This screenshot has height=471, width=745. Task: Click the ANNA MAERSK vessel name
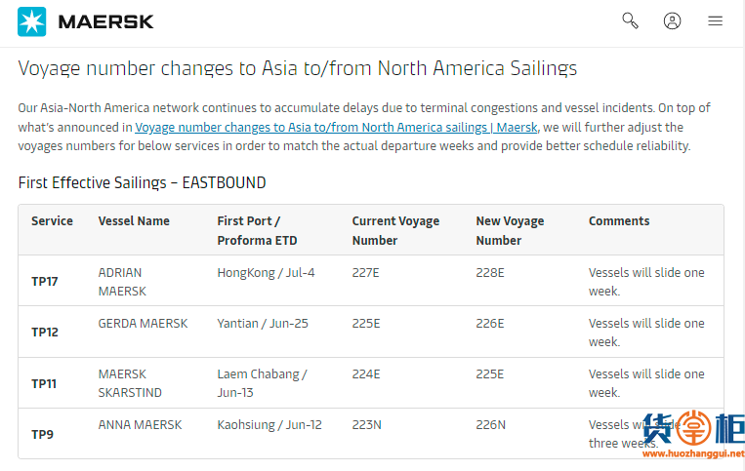click(x=141, y=425)
